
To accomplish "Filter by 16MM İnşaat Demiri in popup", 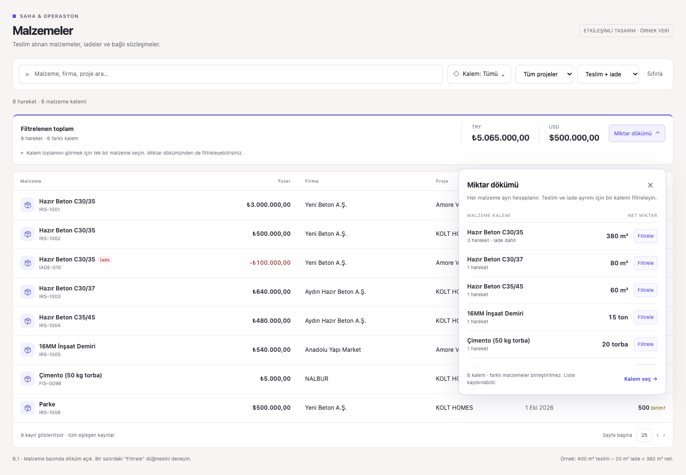I will [x=645, y=317].
